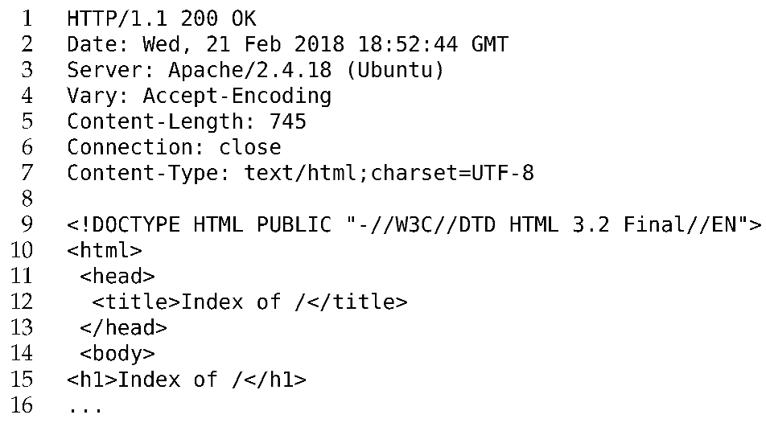Click the Content-Type header line

click(x=300, y=173)
